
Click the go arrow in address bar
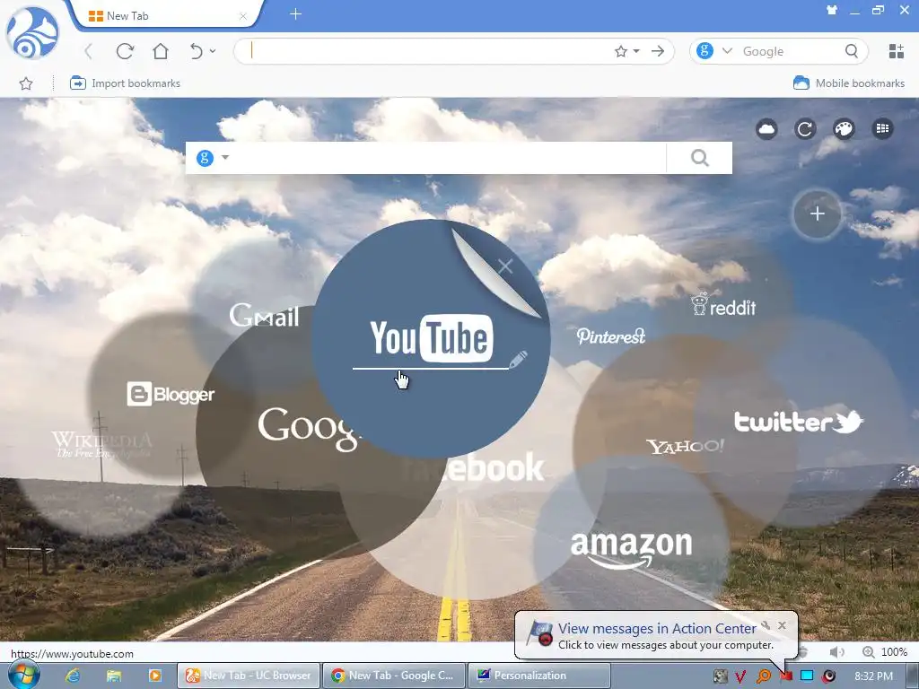click(x=658, y=51)
